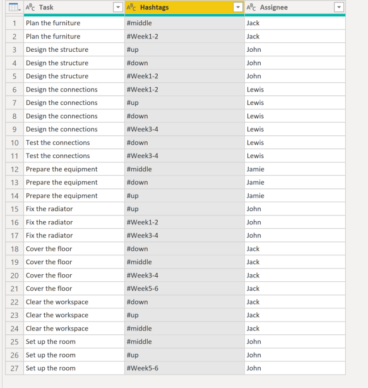
Task: Select row number 27
Action: pos(15,368)
